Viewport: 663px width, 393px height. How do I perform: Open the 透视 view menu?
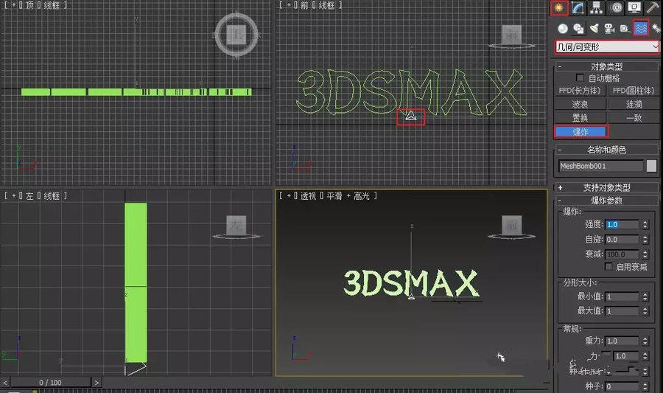(x=308, y=196)
